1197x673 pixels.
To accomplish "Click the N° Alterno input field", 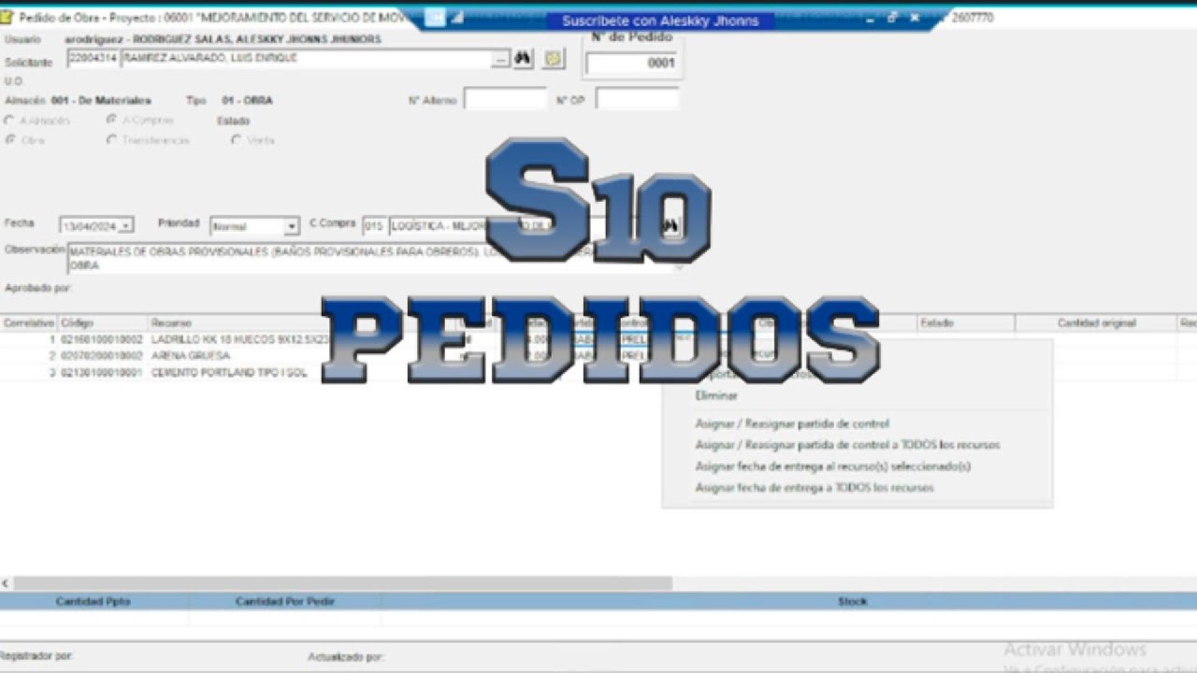I will click(505, 99).
